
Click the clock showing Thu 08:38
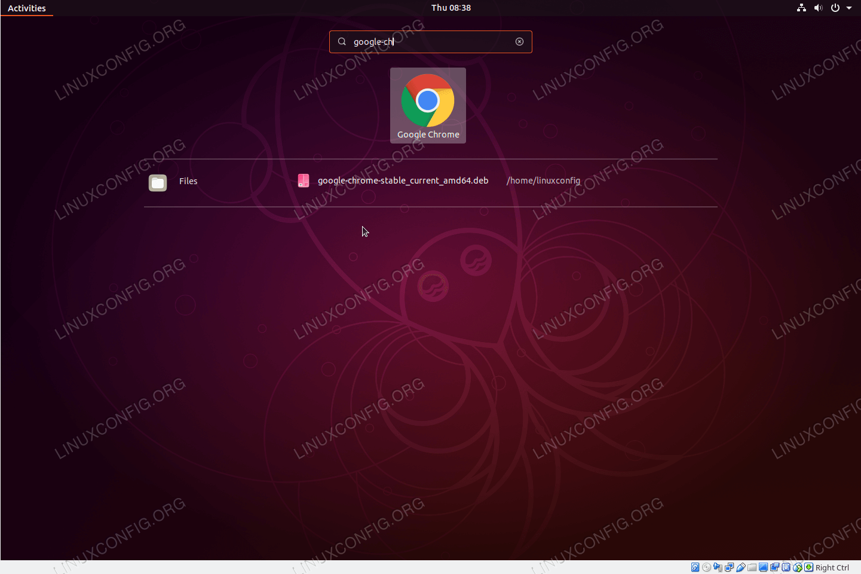[x=451, y=8]
